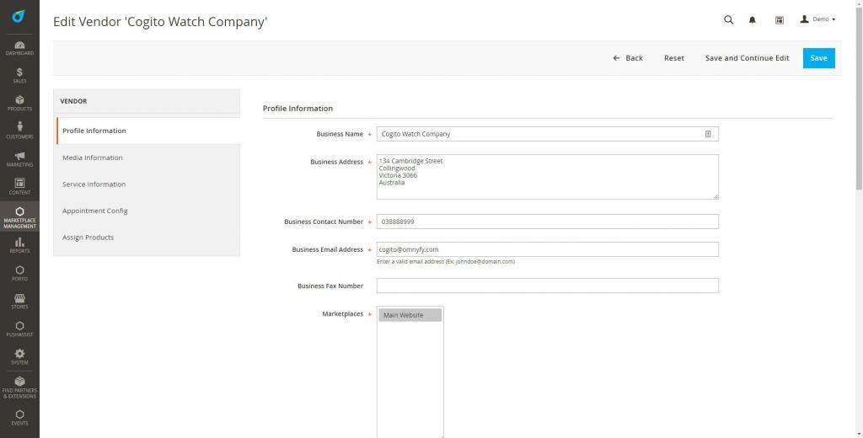Focus the Business Contact Number field
This screenshot has height=438, width=863.
point(547,222)
